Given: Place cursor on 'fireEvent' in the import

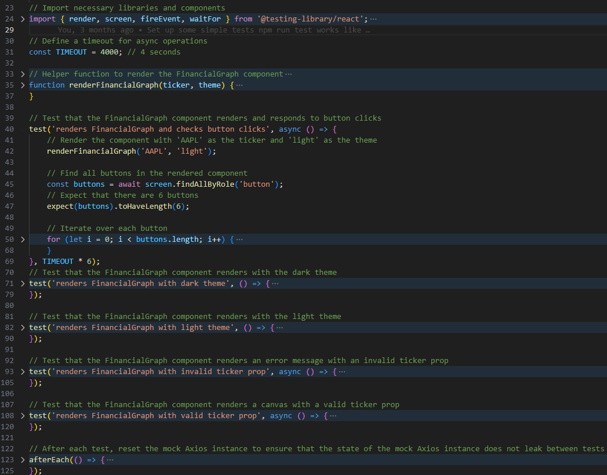Looking at the screenshot, I should coord(161,19).
